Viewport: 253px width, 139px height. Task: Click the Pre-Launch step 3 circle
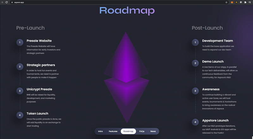tap(20, 91)
